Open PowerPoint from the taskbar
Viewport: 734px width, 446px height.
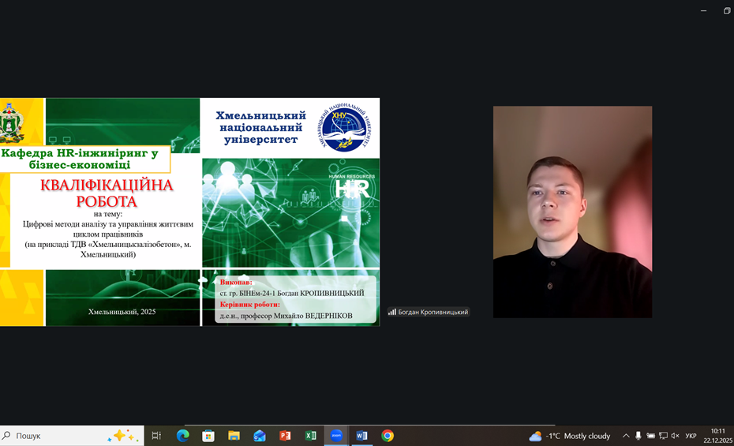[x=285, y=436]
